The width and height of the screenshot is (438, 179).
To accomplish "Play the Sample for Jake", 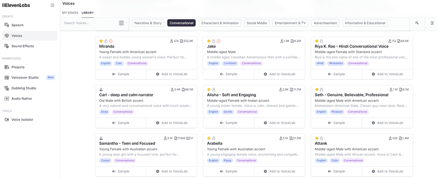I will click(229, 74).
